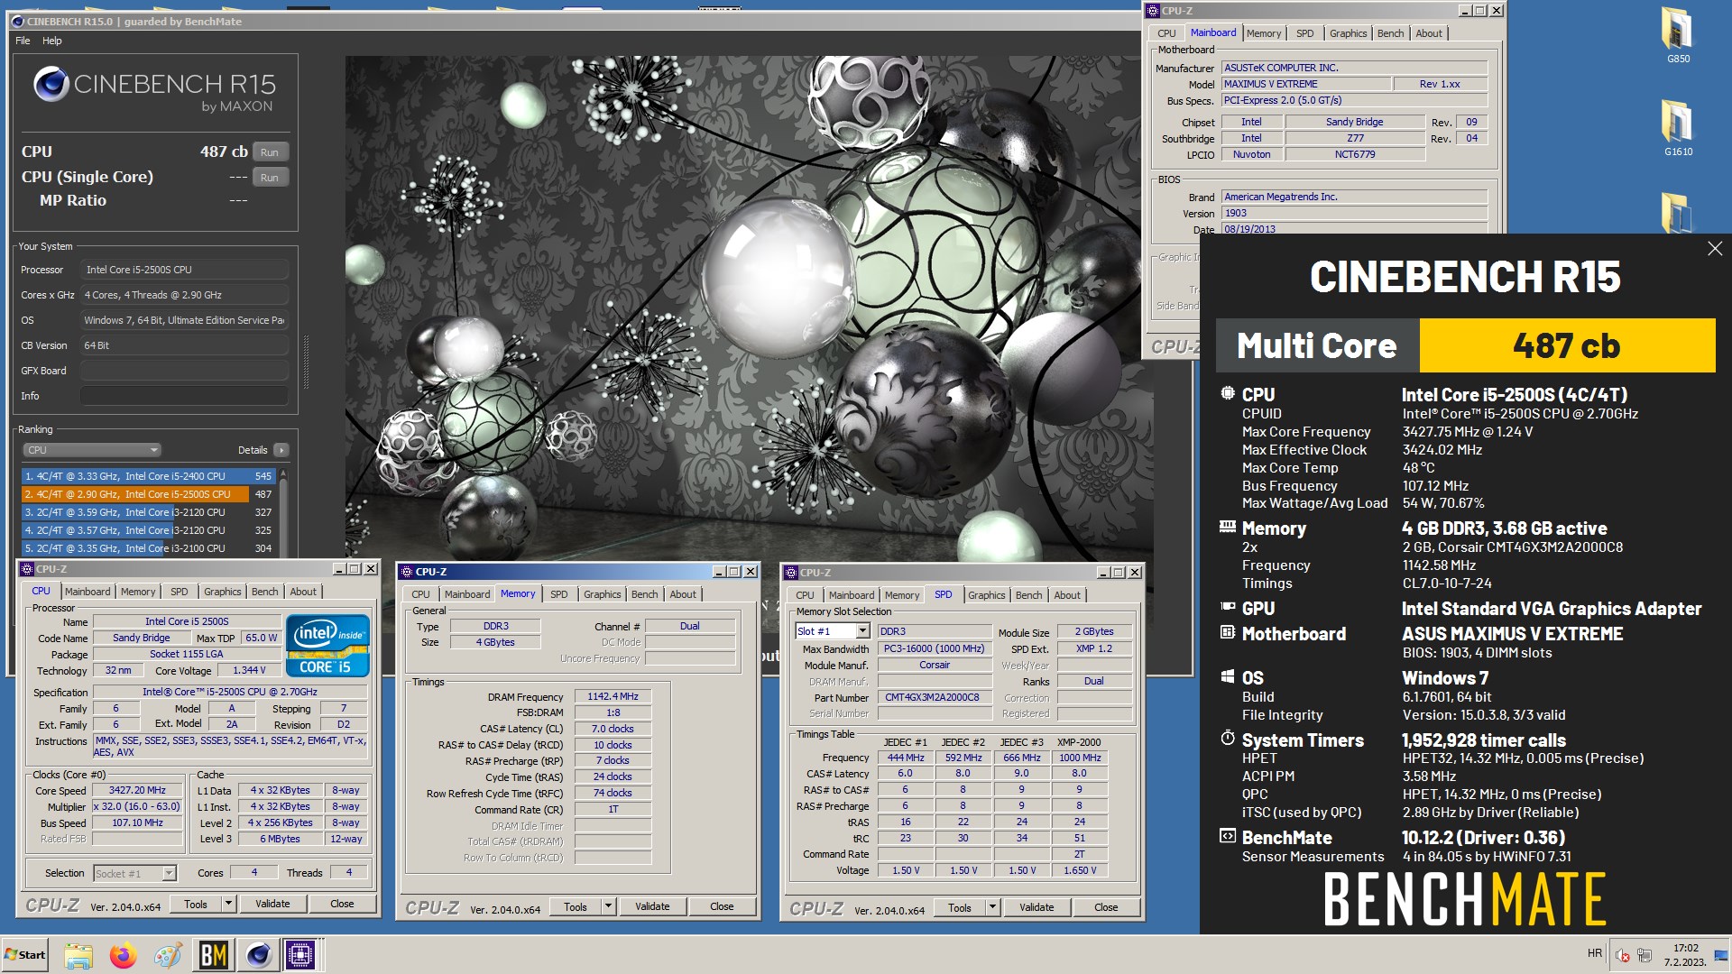Switch to Cinebench via taskbar icon
The image size is (1732, 974).
(x=258, y=954)
